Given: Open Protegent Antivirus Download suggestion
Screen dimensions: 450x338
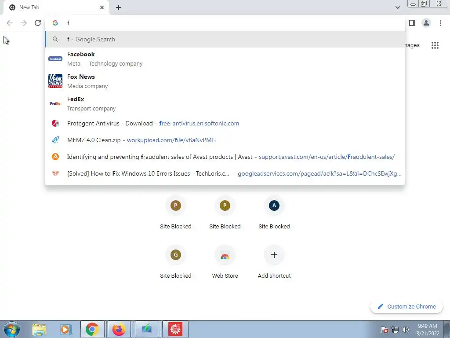Looking at the screenshot, I should [225, 123].
